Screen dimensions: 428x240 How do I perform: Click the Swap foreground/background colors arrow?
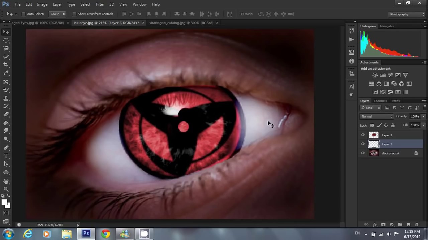(9, 196)
